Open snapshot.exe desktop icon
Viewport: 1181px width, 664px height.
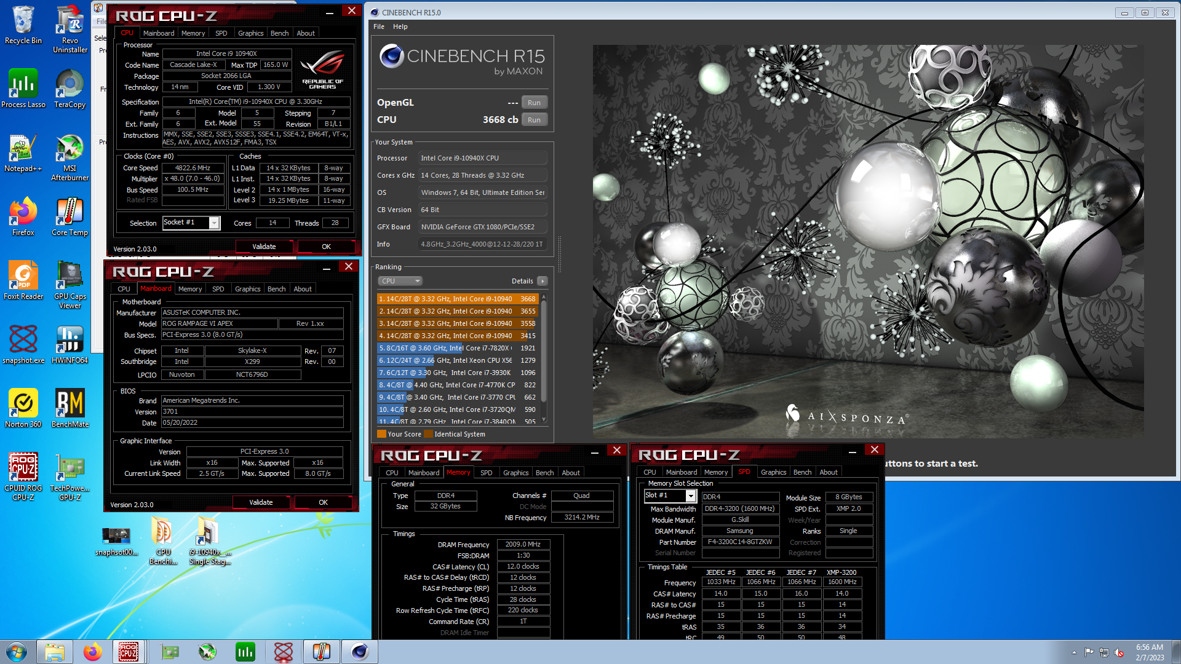click(x=23, y=345)
